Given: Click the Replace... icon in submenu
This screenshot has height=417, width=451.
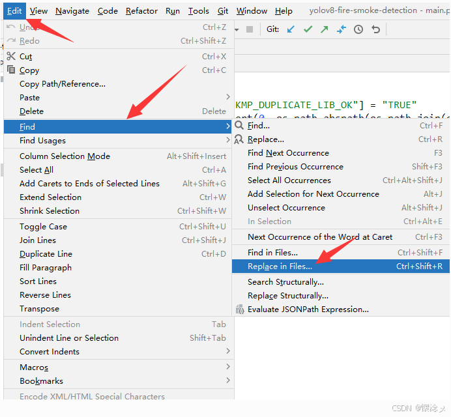Looking at the screenshot, I should [239, 139].
